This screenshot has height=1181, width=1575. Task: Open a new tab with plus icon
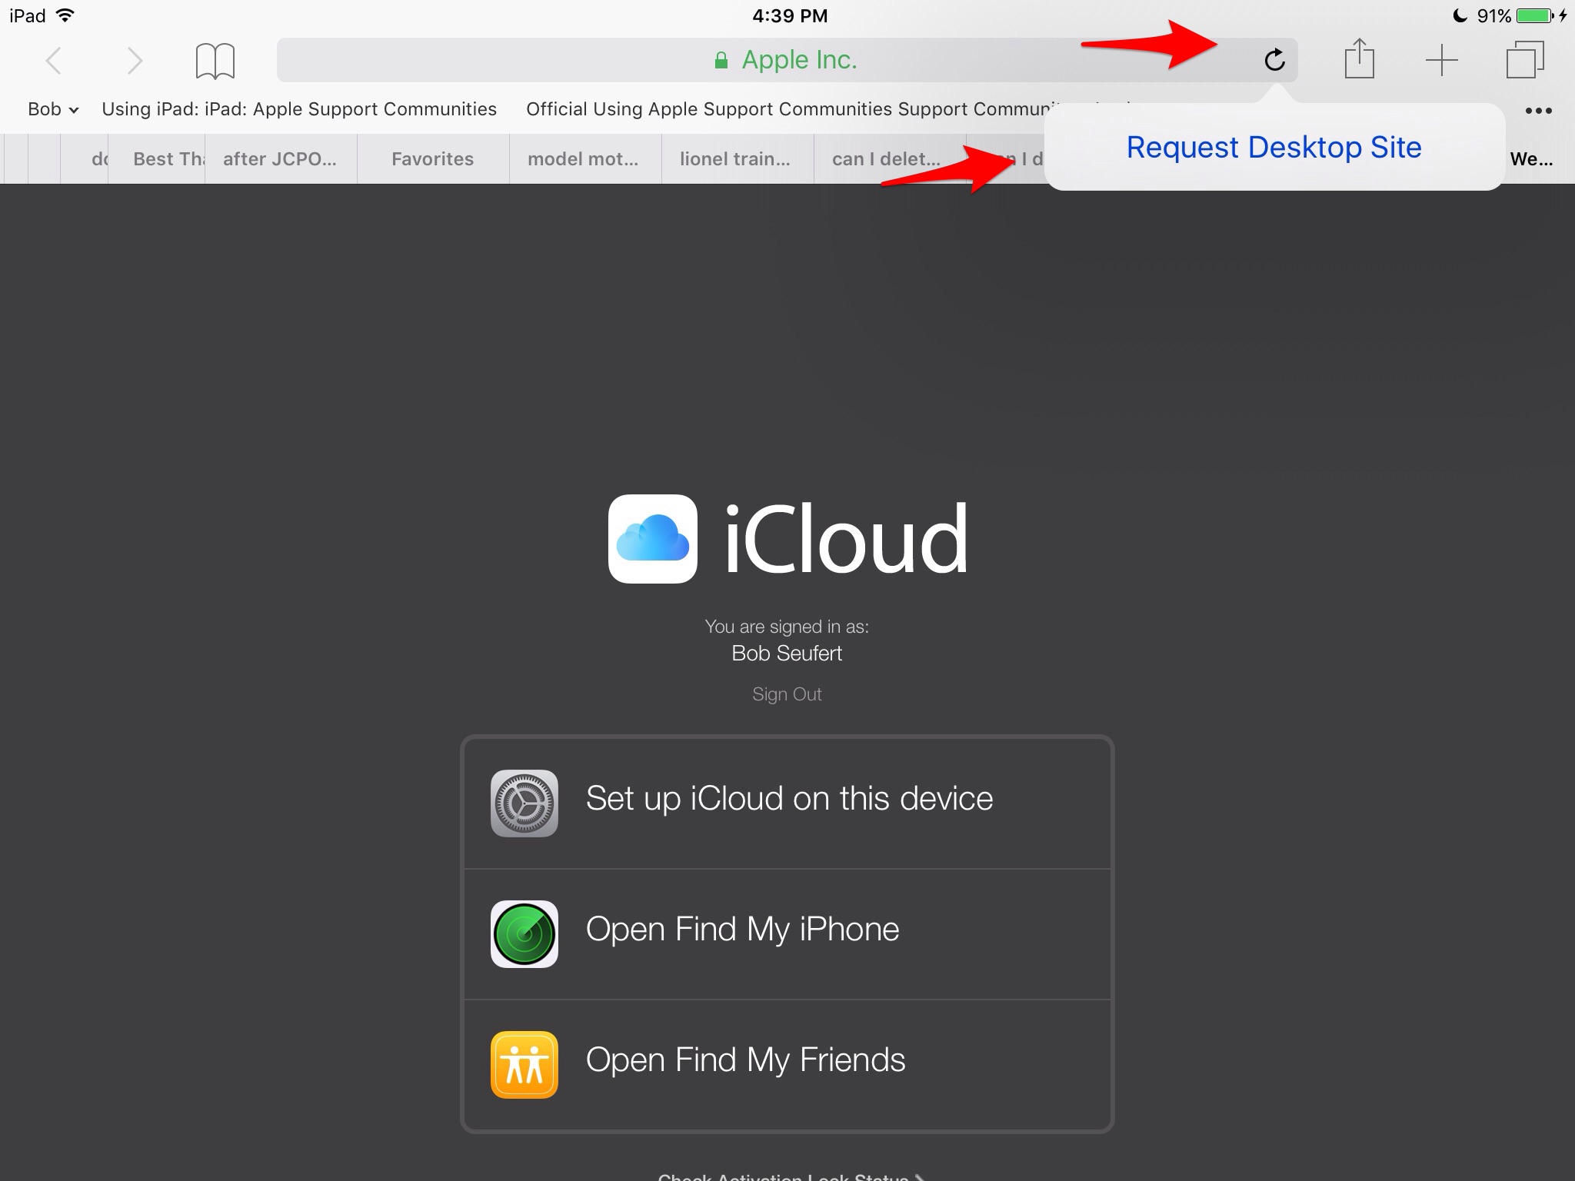(x=1441, y=60)
